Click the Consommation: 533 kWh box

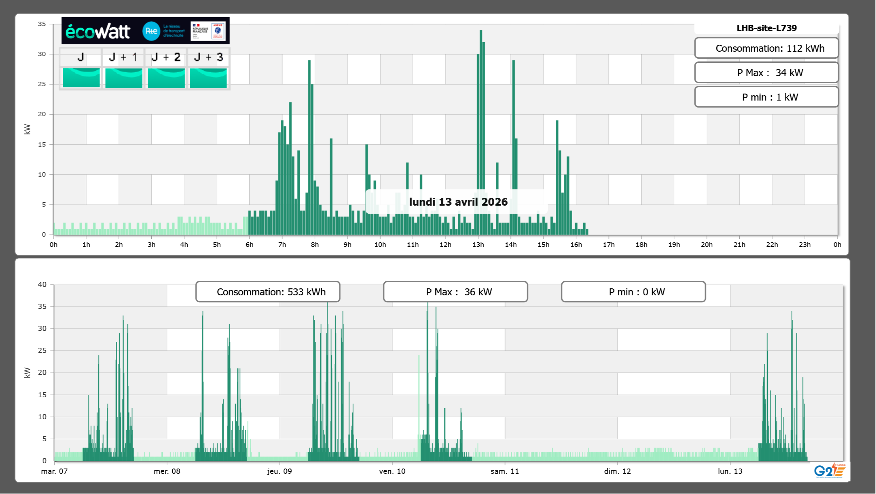pyautogui.click(x=268, y=292)
